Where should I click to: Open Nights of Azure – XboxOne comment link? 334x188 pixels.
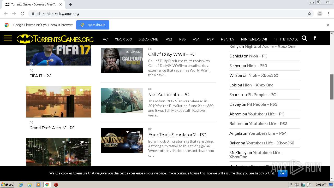pos(270,46)
